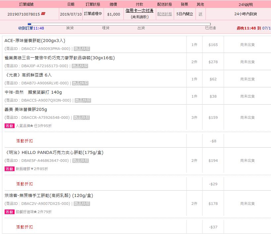Viewport: 271px width, 234px height.
Task: Open 商品快照 for 明治 HELLO PANDA
Action: click(80, 161)
